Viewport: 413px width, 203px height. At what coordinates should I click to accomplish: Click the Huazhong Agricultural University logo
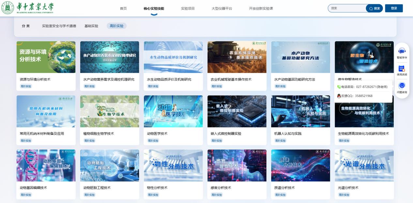pos(28,8)
